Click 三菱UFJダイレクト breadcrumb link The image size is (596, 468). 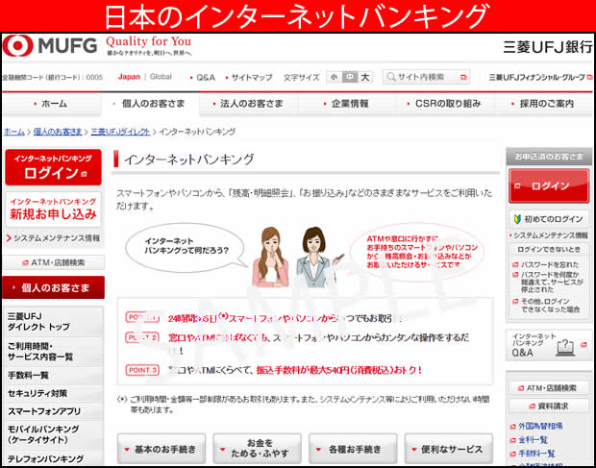[x=120, y=132]
